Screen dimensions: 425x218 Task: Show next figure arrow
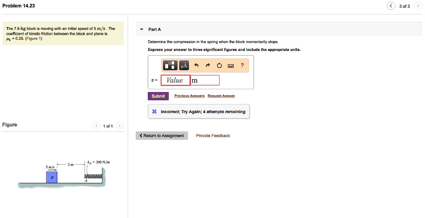pos(119,126)
